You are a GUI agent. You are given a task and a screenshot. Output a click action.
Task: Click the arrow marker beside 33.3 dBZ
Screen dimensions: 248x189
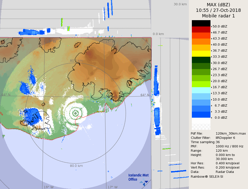211,57
